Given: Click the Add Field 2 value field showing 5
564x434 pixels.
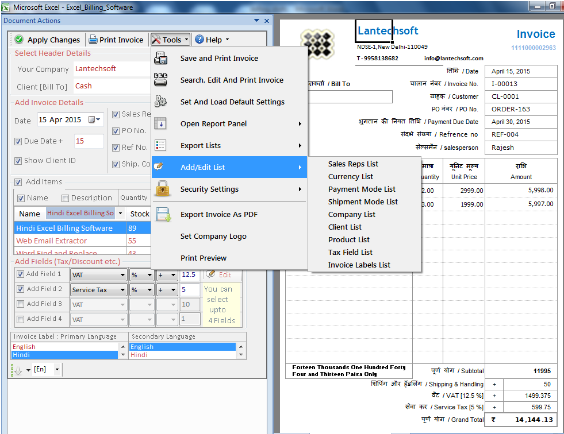Looking at the screenshot, I should (190, 289).
